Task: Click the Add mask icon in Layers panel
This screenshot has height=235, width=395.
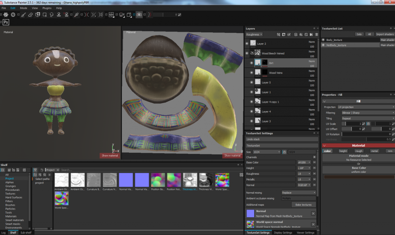Action: pos(284,34)
